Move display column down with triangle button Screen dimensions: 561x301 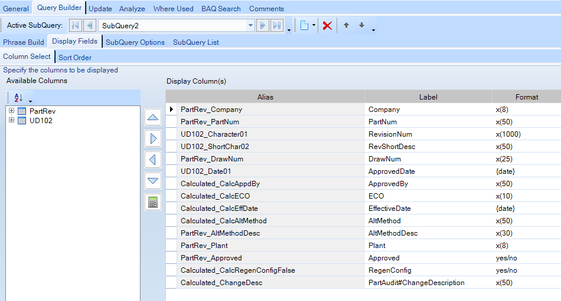click(x=153, y=181)
